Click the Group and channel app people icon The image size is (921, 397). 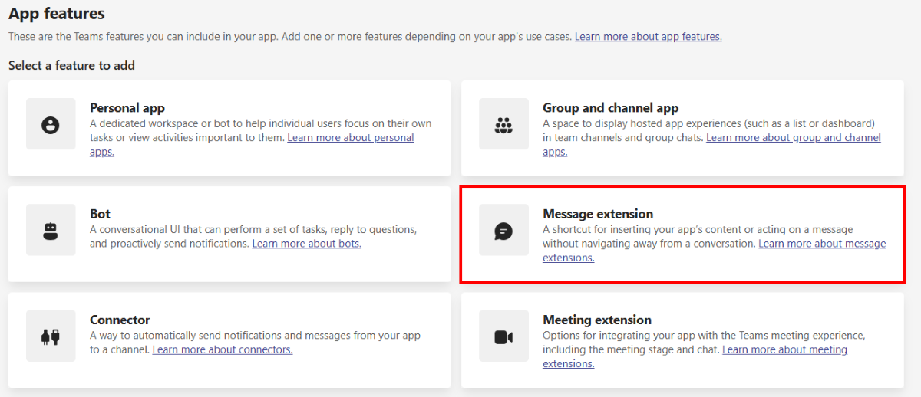(503, 124)
